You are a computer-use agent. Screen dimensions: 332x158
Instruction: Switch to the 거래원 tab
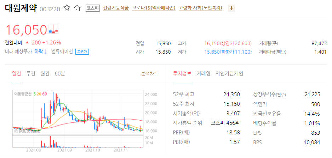coord(203,74)
